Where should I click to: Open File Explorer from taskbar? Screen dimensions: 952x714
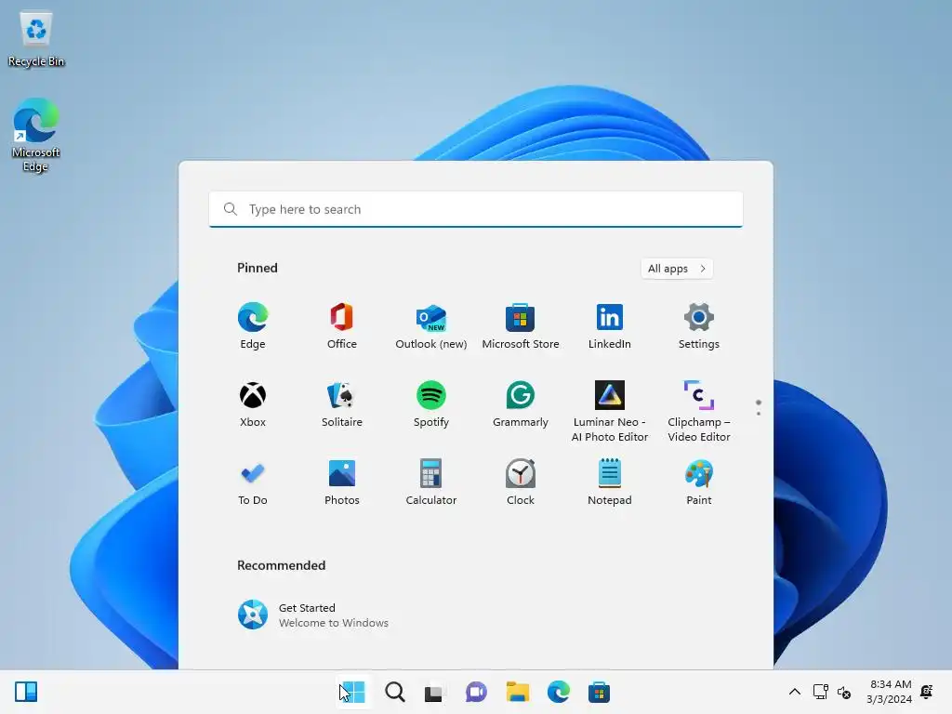pos(517,692)
